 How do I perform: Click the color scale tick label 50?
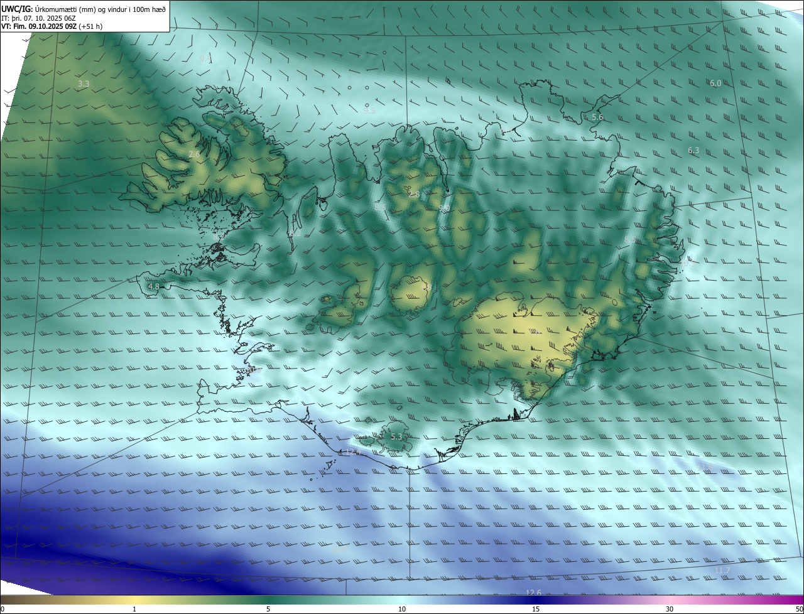799,609
